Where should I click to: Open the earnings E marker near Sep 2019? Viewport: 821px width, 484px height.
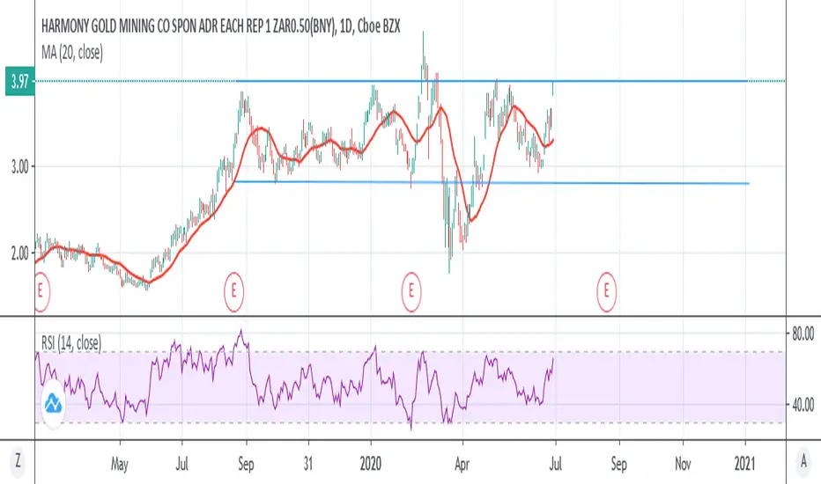234,291
